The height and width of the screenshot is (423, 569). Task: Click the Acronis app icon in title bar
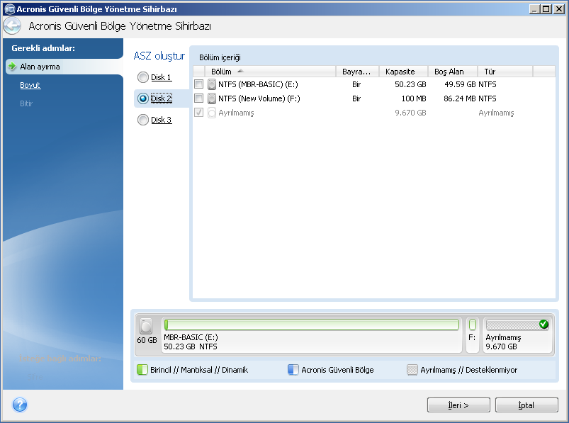coord(10,9)
